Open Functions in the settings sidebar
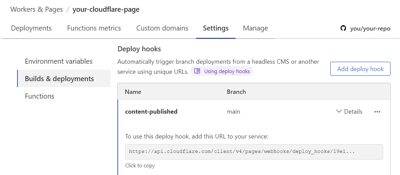400x175 pixels. coord(40,96)
